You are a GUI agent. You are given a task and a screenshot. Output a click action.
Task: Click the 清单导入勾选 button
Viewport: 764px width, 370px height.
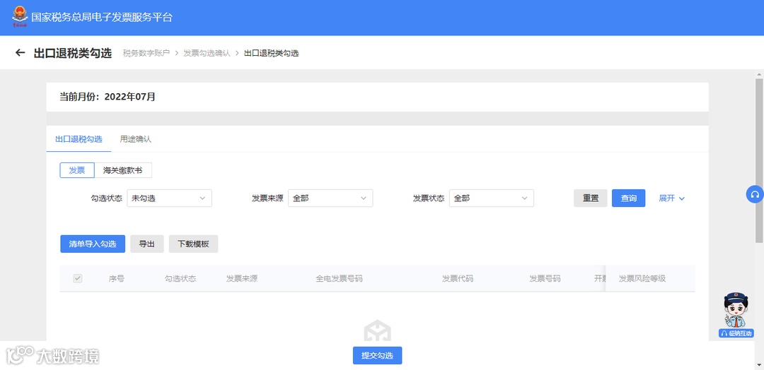click(93, 244)
